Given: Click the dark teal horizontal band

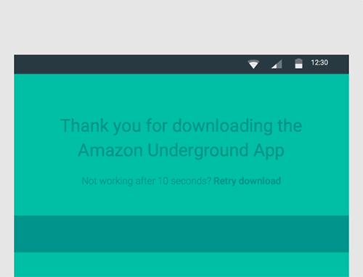Looking at the screenshot, I should coord(181,233).
